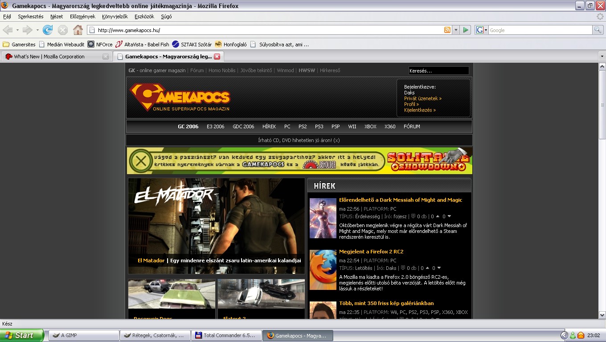Focus the address bar URL field
Screen dimensions: 606x342
click(270, 30)
